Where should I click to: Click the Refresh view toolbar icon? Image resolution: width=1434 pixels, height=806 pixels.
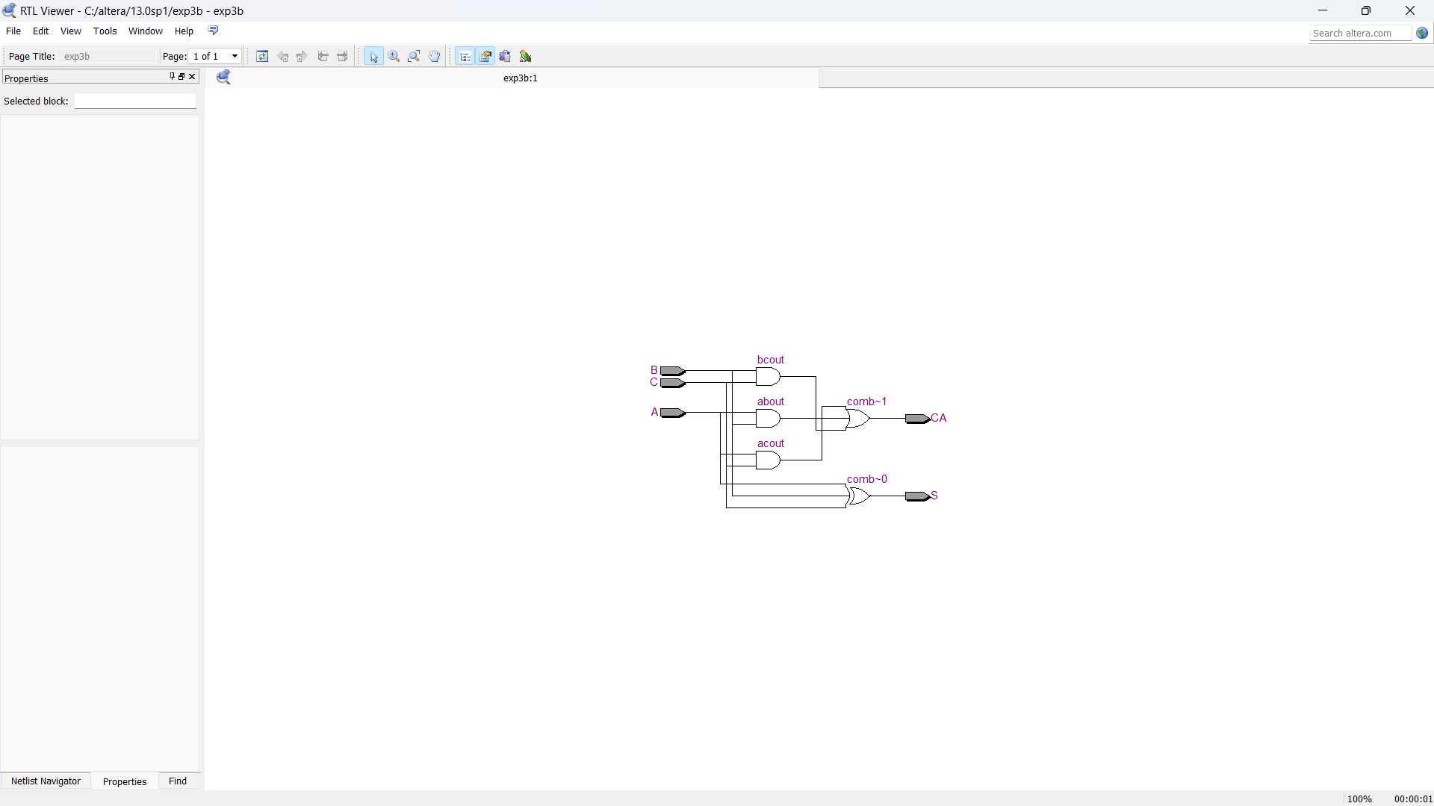click(262, 57)
